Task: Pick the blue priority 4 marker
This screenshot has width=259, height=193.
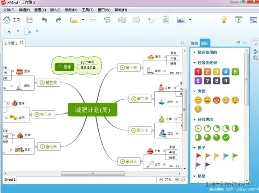Action: [x=226, y=72]
